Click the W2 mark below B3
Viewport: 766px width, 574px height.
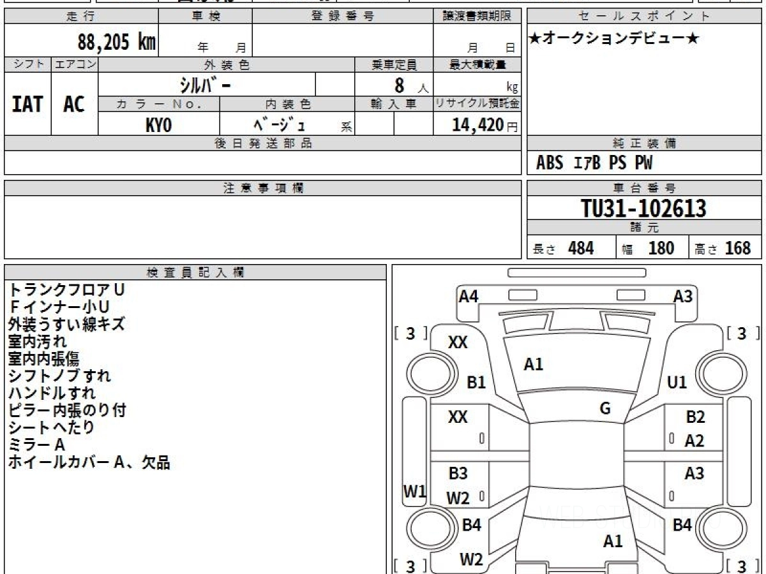[x=458, y=497]
